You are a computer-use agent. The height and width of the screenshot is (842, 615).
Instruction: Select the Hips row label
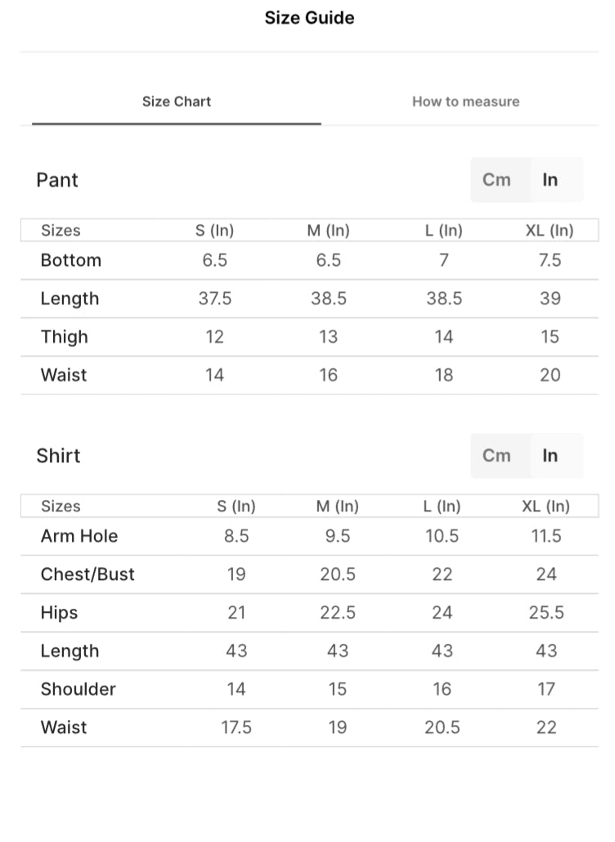coord(60,613)
